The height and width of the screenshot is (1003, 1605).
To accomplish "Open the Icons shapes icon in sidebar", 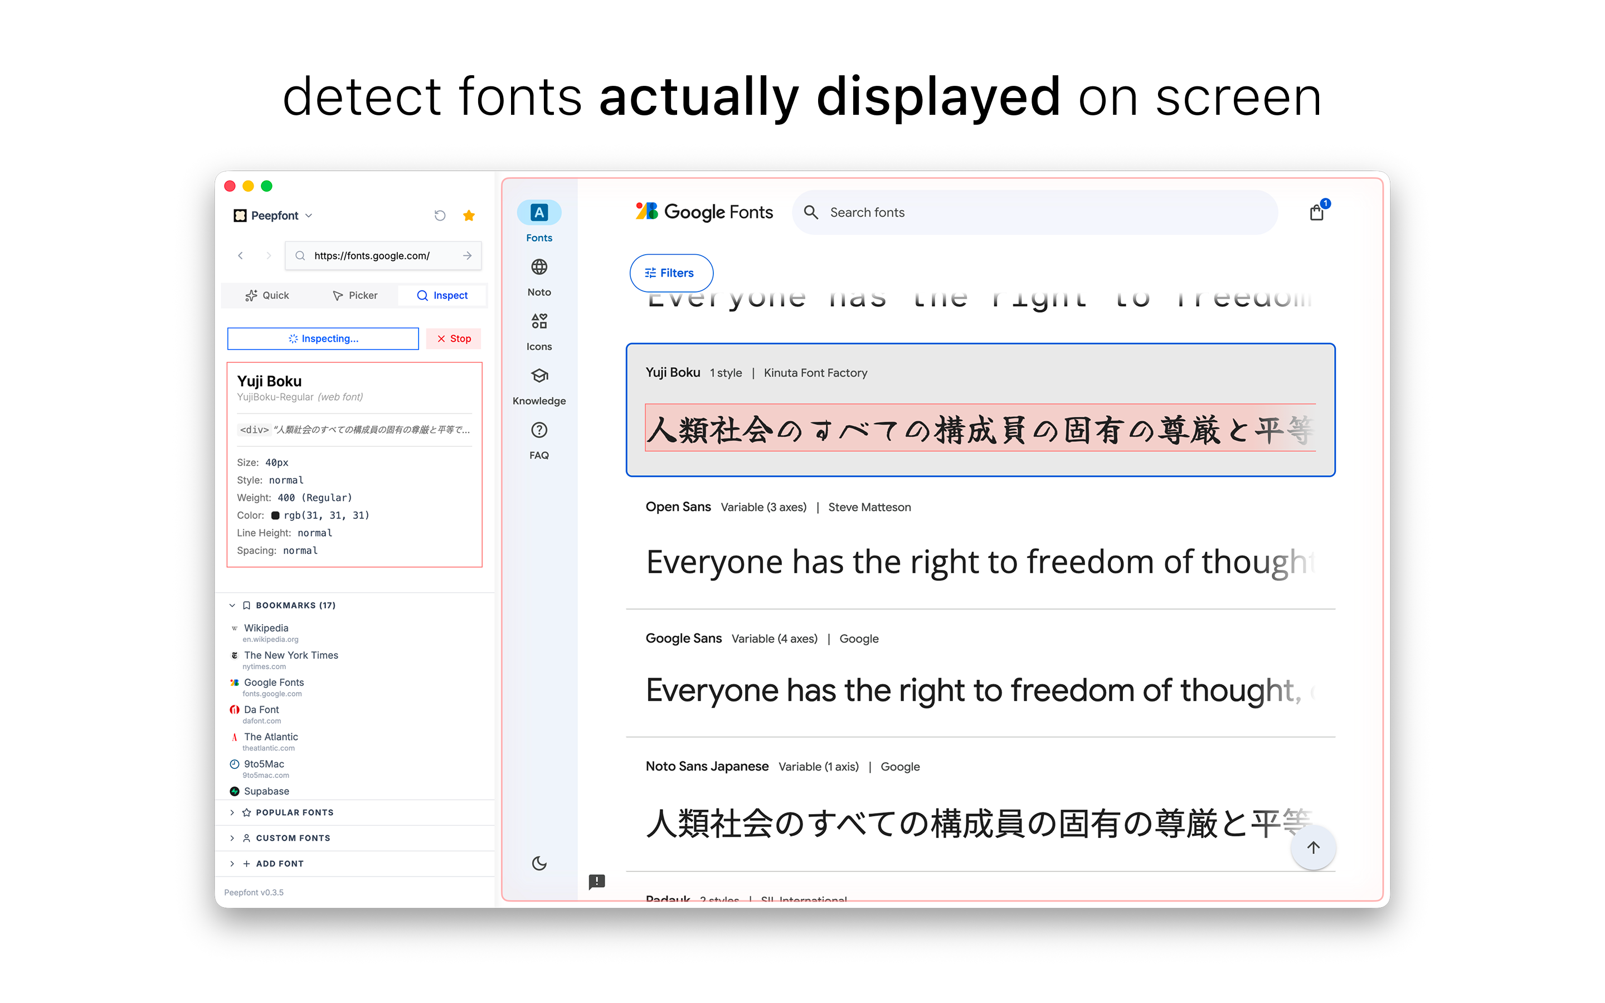I will 539,321.
